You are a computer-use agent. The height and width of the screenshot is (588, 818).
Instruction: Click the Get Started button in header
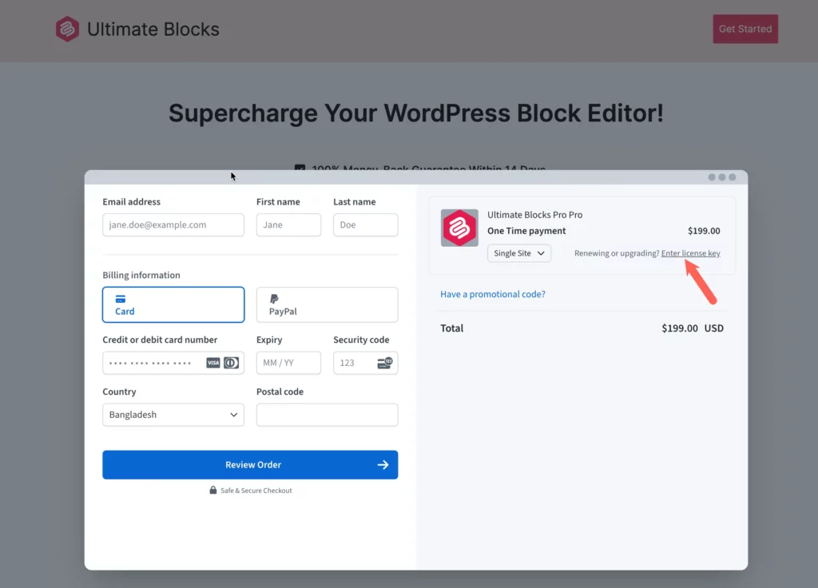pyautogui.click(x=745, y=29)
